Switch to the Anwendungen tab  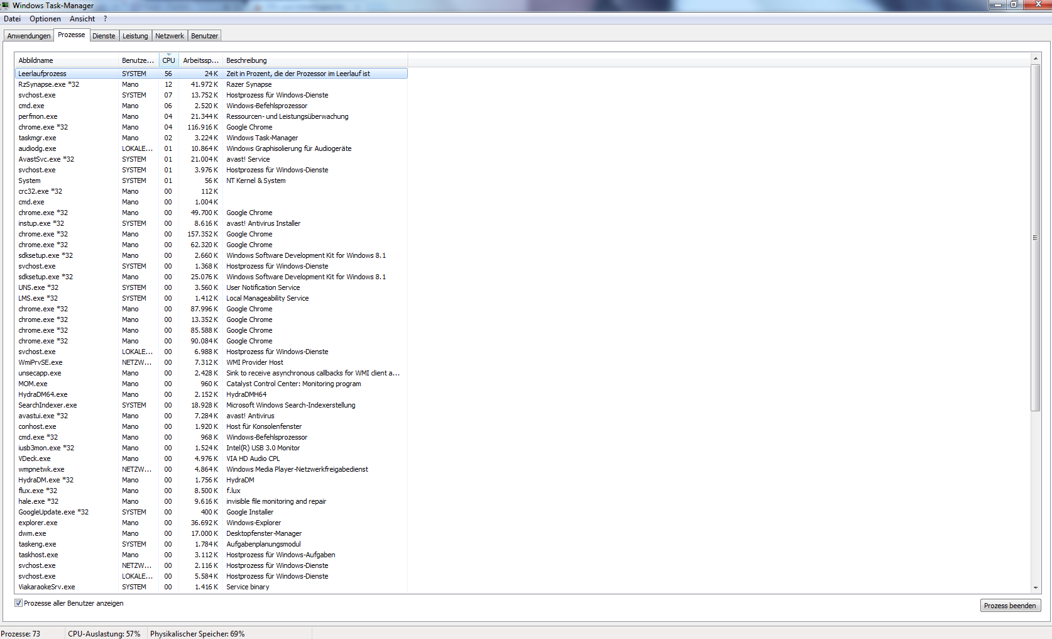coord(29,36)
